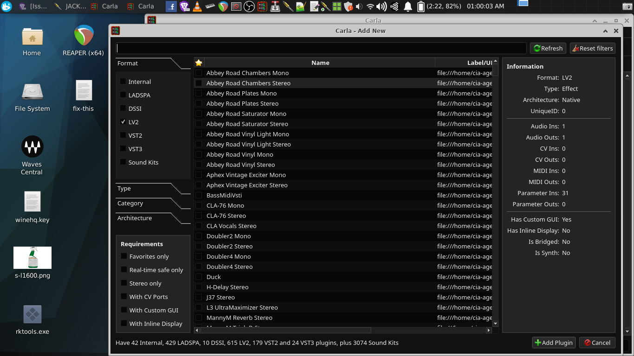
Task: Uncheck the LV2 format filter
Action: point(123,122)
